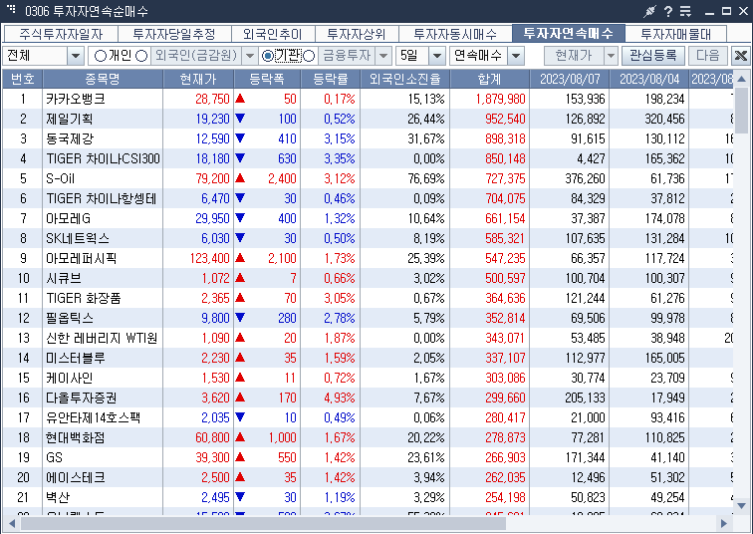Viewport: 753px width, 534px height.
Task: Click the 2023/08/04 column header
Action: [x=648, y=79]
